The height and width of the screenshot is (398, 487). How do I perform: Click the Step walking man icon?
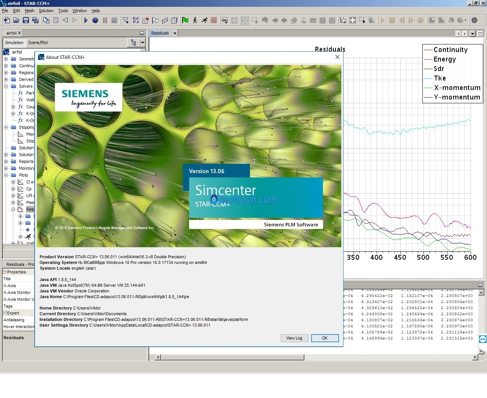(x=195, y=20)
